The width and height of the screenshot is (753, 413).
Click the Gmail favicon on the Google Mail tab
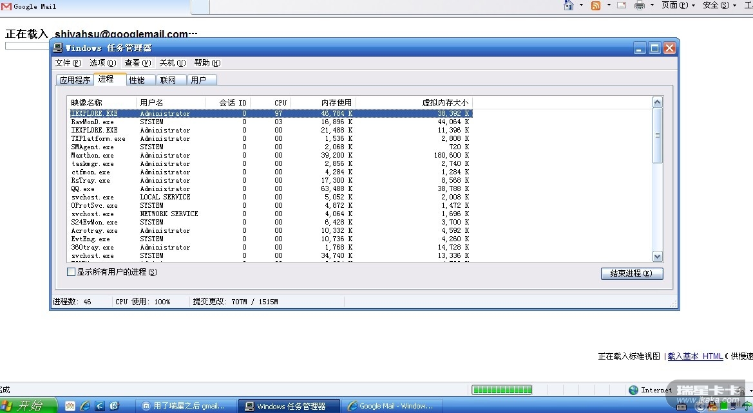coord(6,6)
